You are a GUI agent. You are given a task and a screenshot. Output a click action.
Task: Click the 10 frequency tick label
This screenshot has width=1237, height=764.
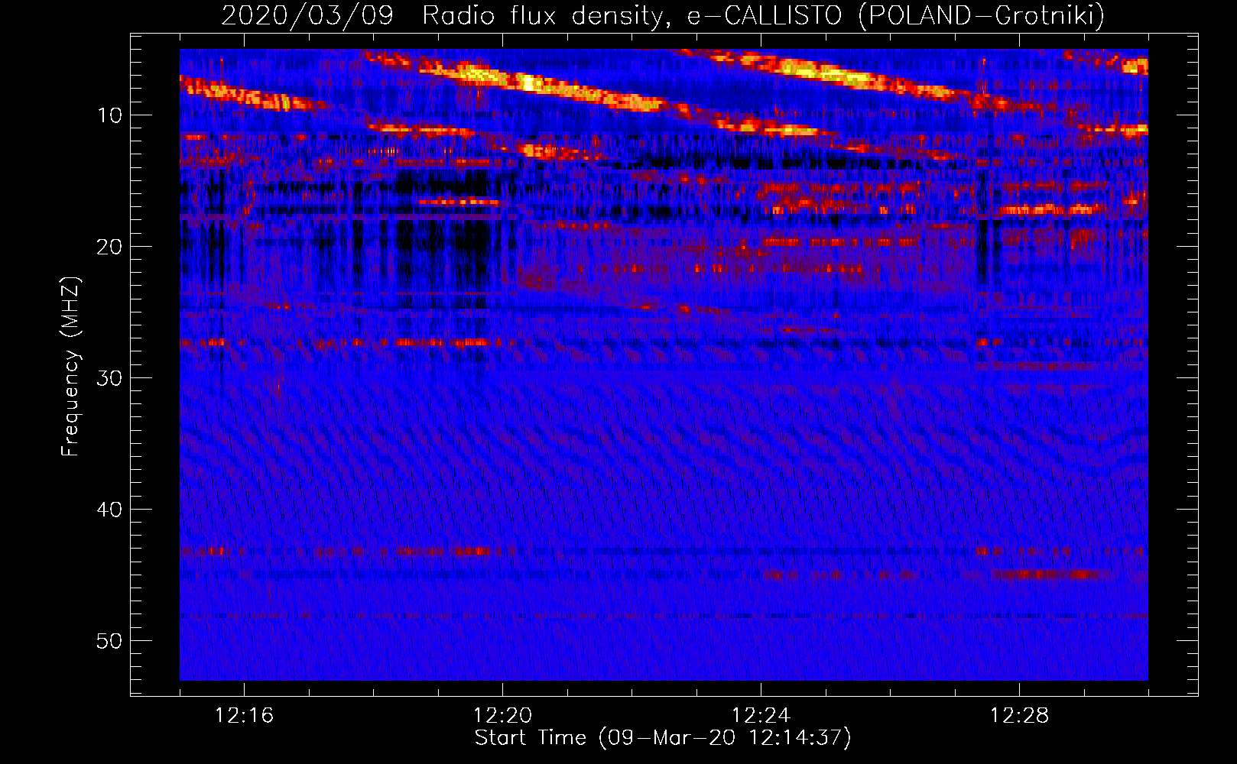tap(109, 115)
